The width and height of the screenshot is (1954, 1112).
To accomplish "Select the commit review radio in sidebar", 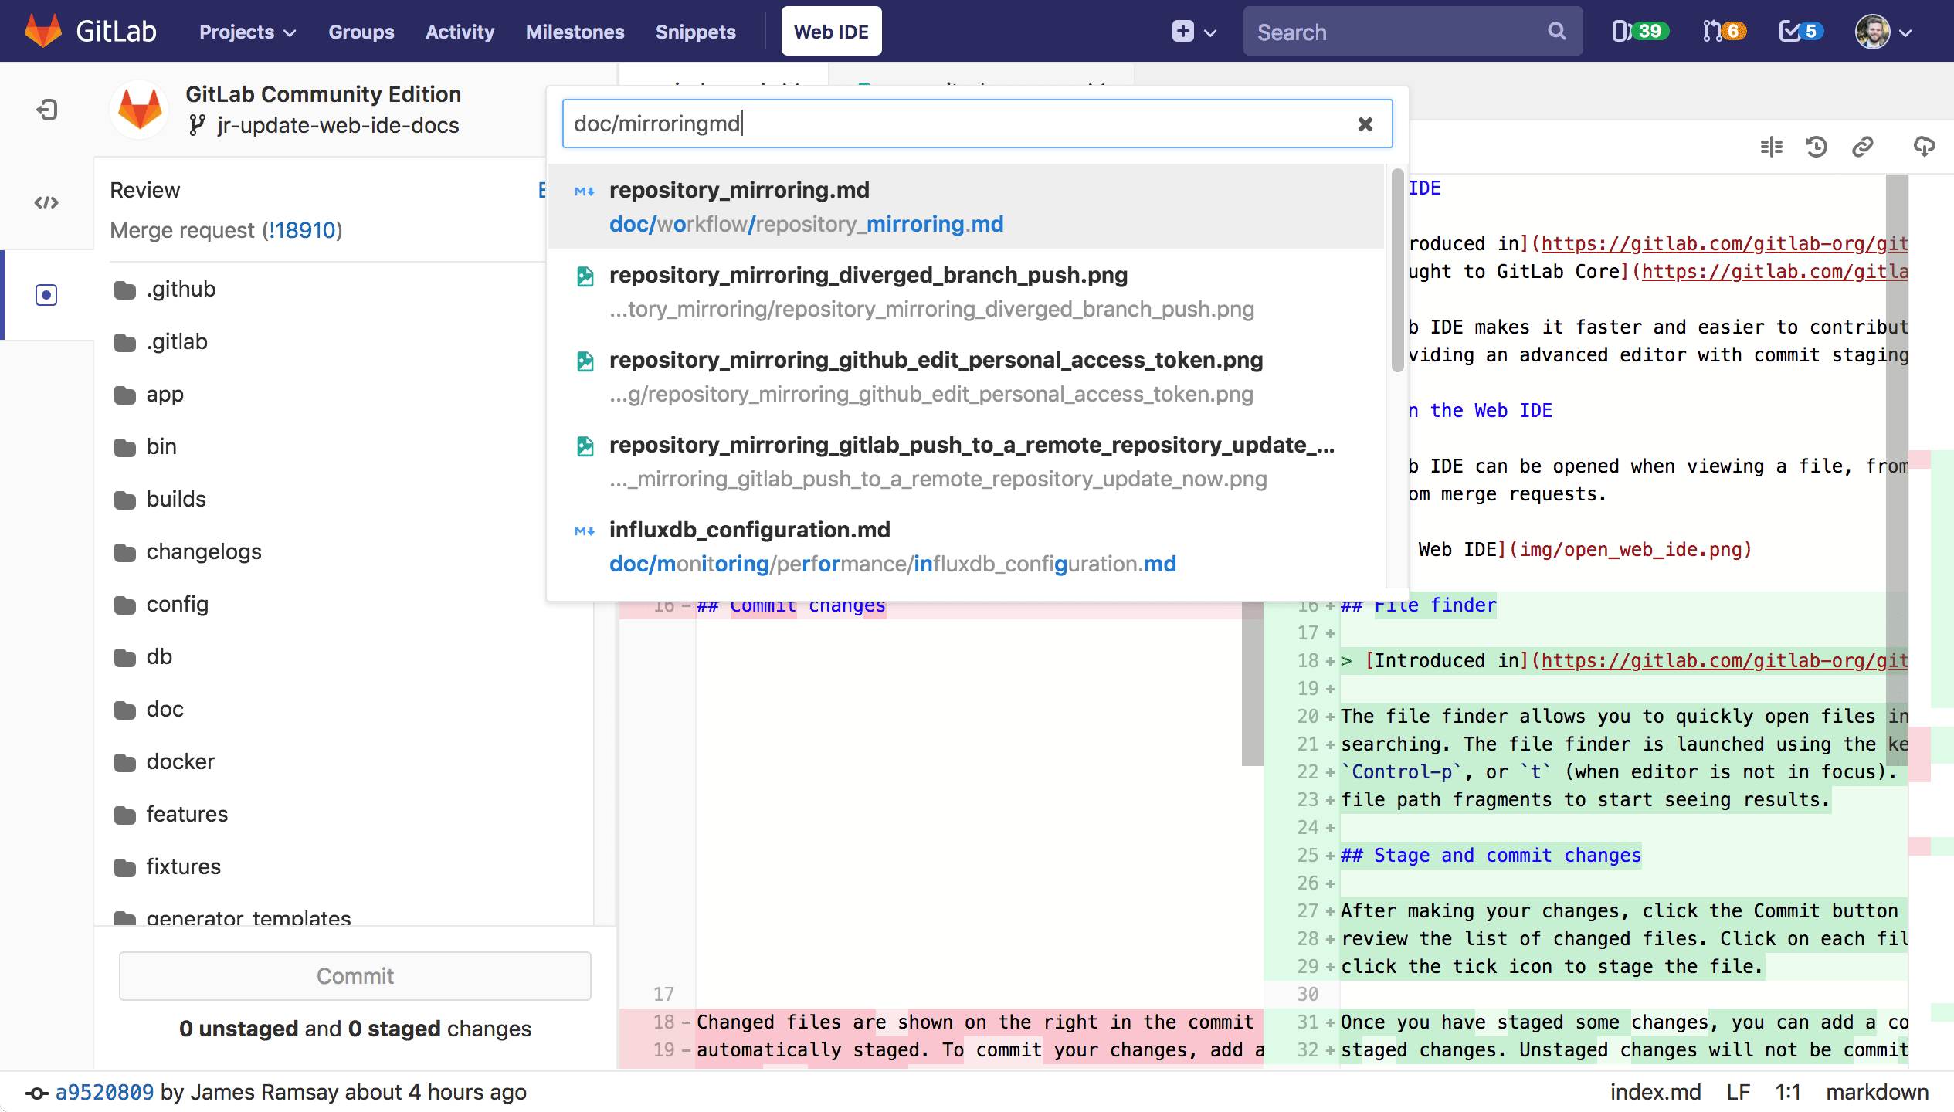I will tap(47, 294).
